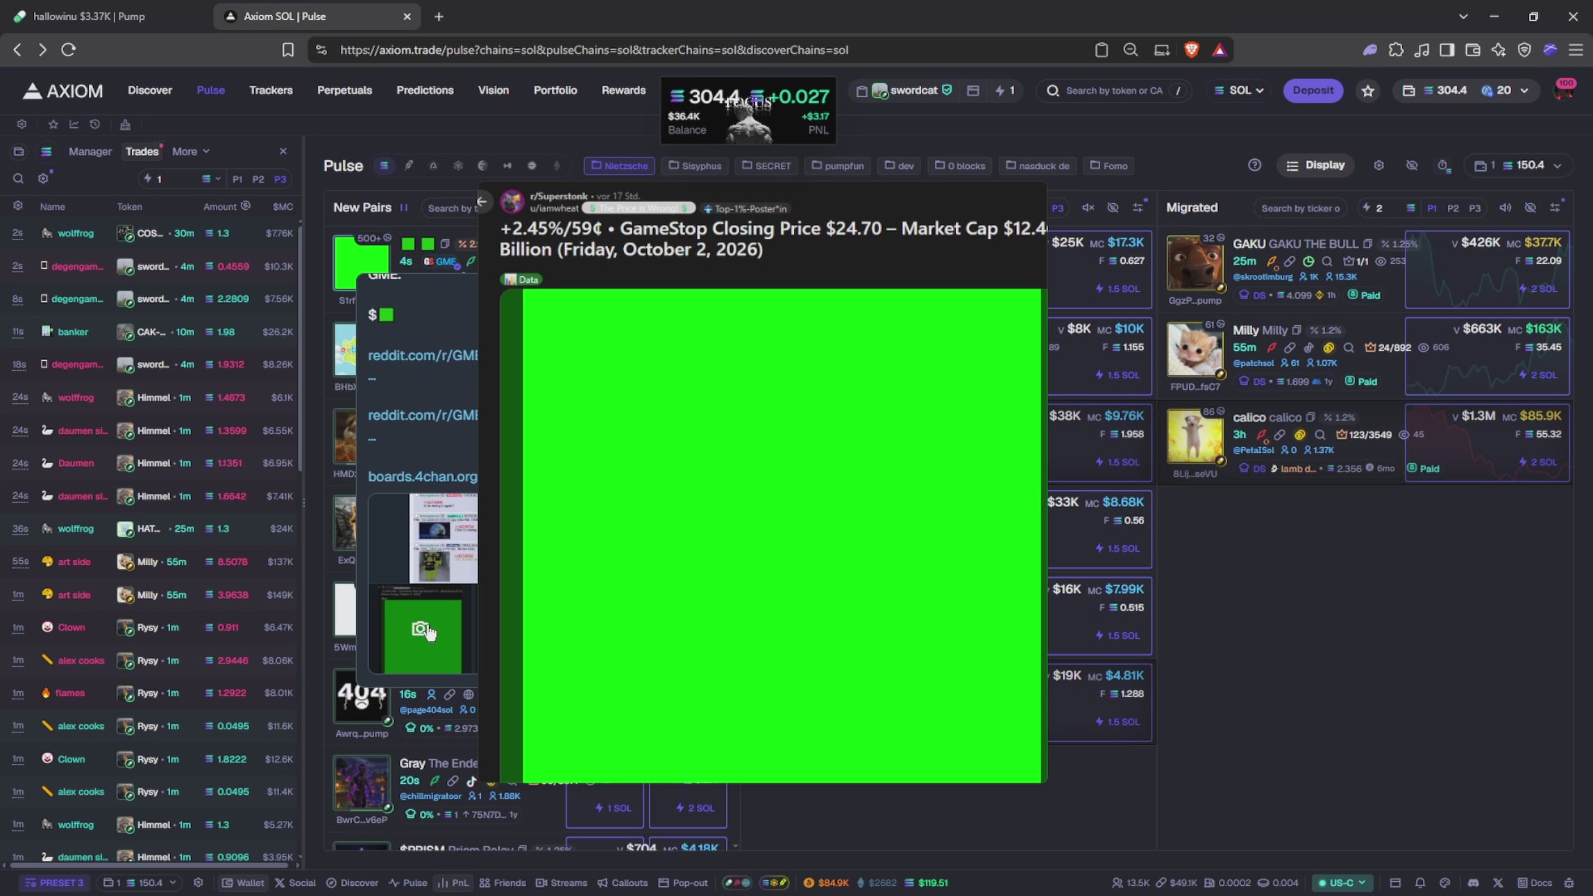This screenshot has width=1593, height=896.
Task: Toggle hidden tokens eye-slash in Pulse header
Action: [1411, 165]
